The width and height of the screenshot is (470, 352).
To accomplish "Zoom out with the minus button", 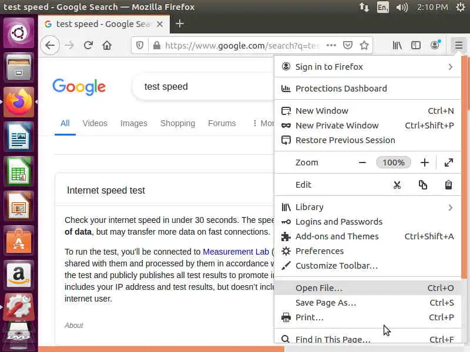I will point(362,163).
